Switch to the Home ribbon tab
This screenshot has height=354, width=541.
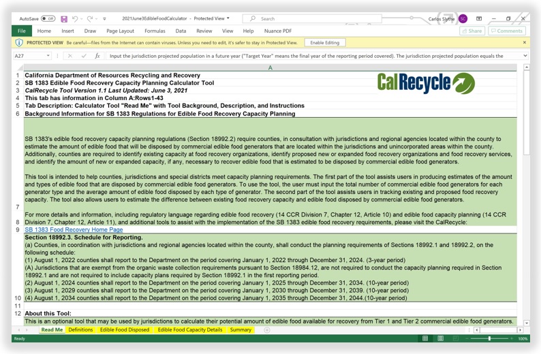coord(44,31)
